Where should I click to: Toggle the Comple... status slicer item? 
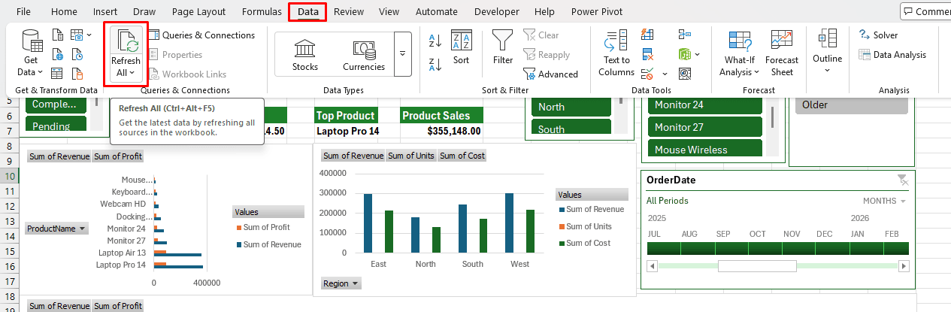[x=56, y=104]
